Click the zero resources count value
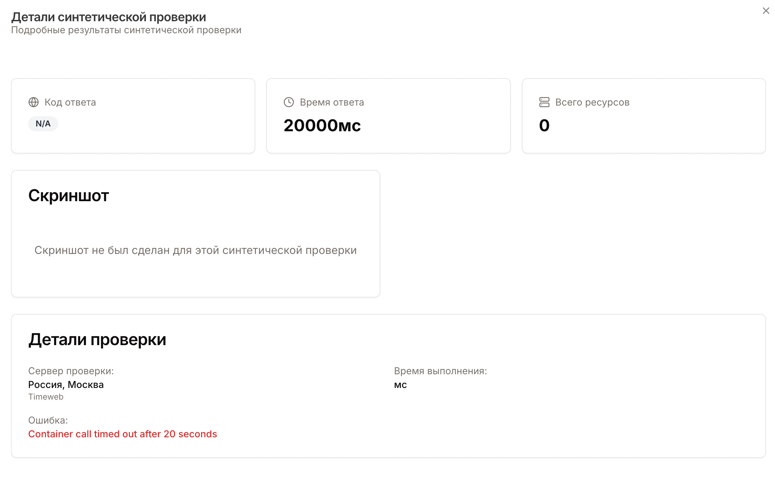Viewport: 775px width, 499px height. tap(544, 126)
